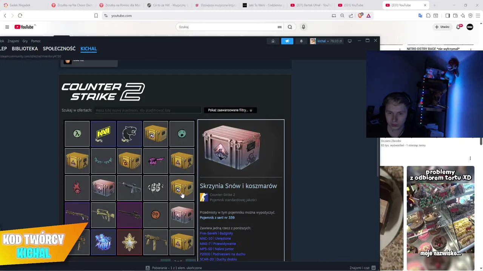
Task: Select the FURIA panther sticker item
Action: coord(129,134)
